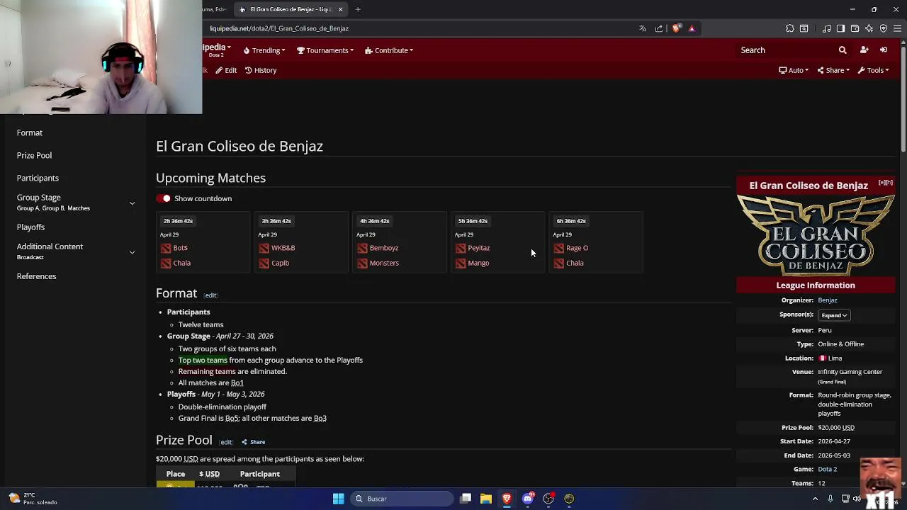Open the Brave Wallet icon

tap(855, 28)
